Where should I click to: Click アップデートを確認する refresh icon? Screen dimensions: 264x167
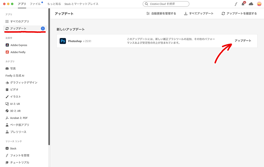(x=223, y=13)
